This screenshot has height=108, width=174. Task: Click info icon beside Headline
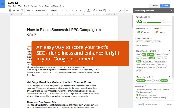(145, 86)
